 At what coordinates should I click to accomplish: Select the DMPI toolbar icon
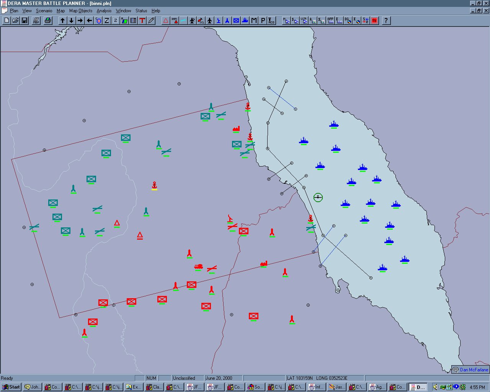[x=175, y=21]
